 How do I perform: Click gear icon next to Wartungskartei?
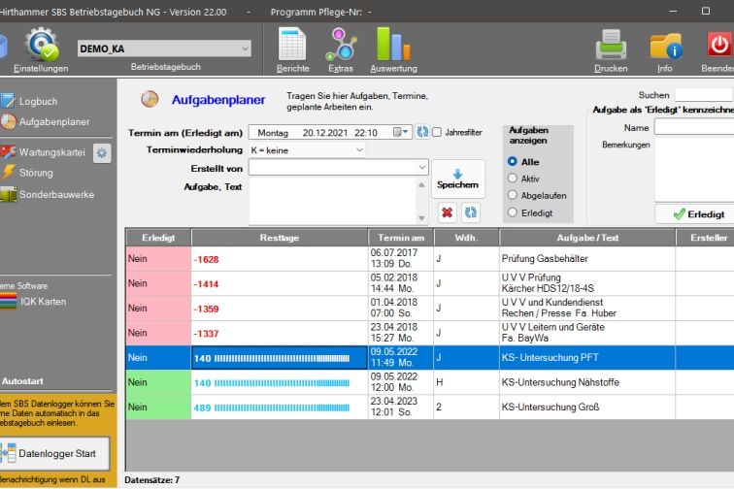[x=102, y=153]
